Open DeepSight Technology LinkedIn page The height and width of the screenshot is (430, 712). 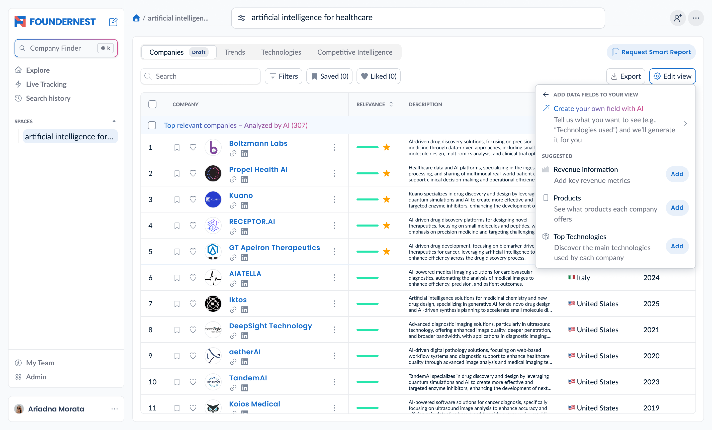[x=244, y=336]
